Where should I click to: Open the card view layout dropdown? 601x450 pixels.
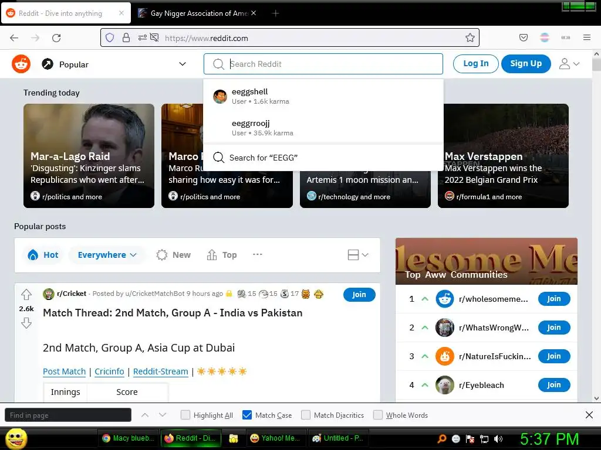[358, 255]
